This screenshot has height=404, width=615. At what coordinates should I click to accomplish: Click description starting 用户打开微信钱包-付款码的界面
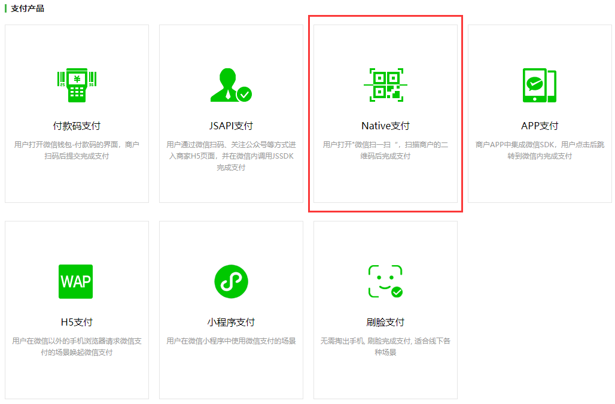click(x=77, y=150)
